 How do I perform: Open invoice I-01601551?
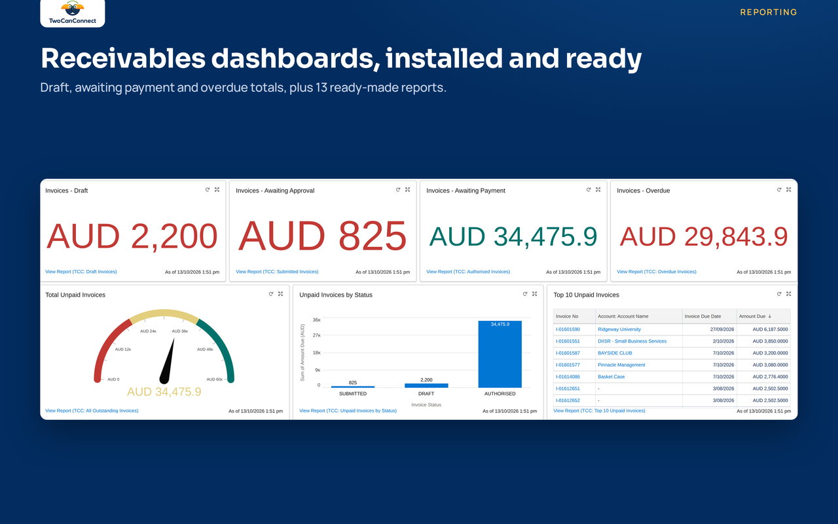click(x=568, y=341)
